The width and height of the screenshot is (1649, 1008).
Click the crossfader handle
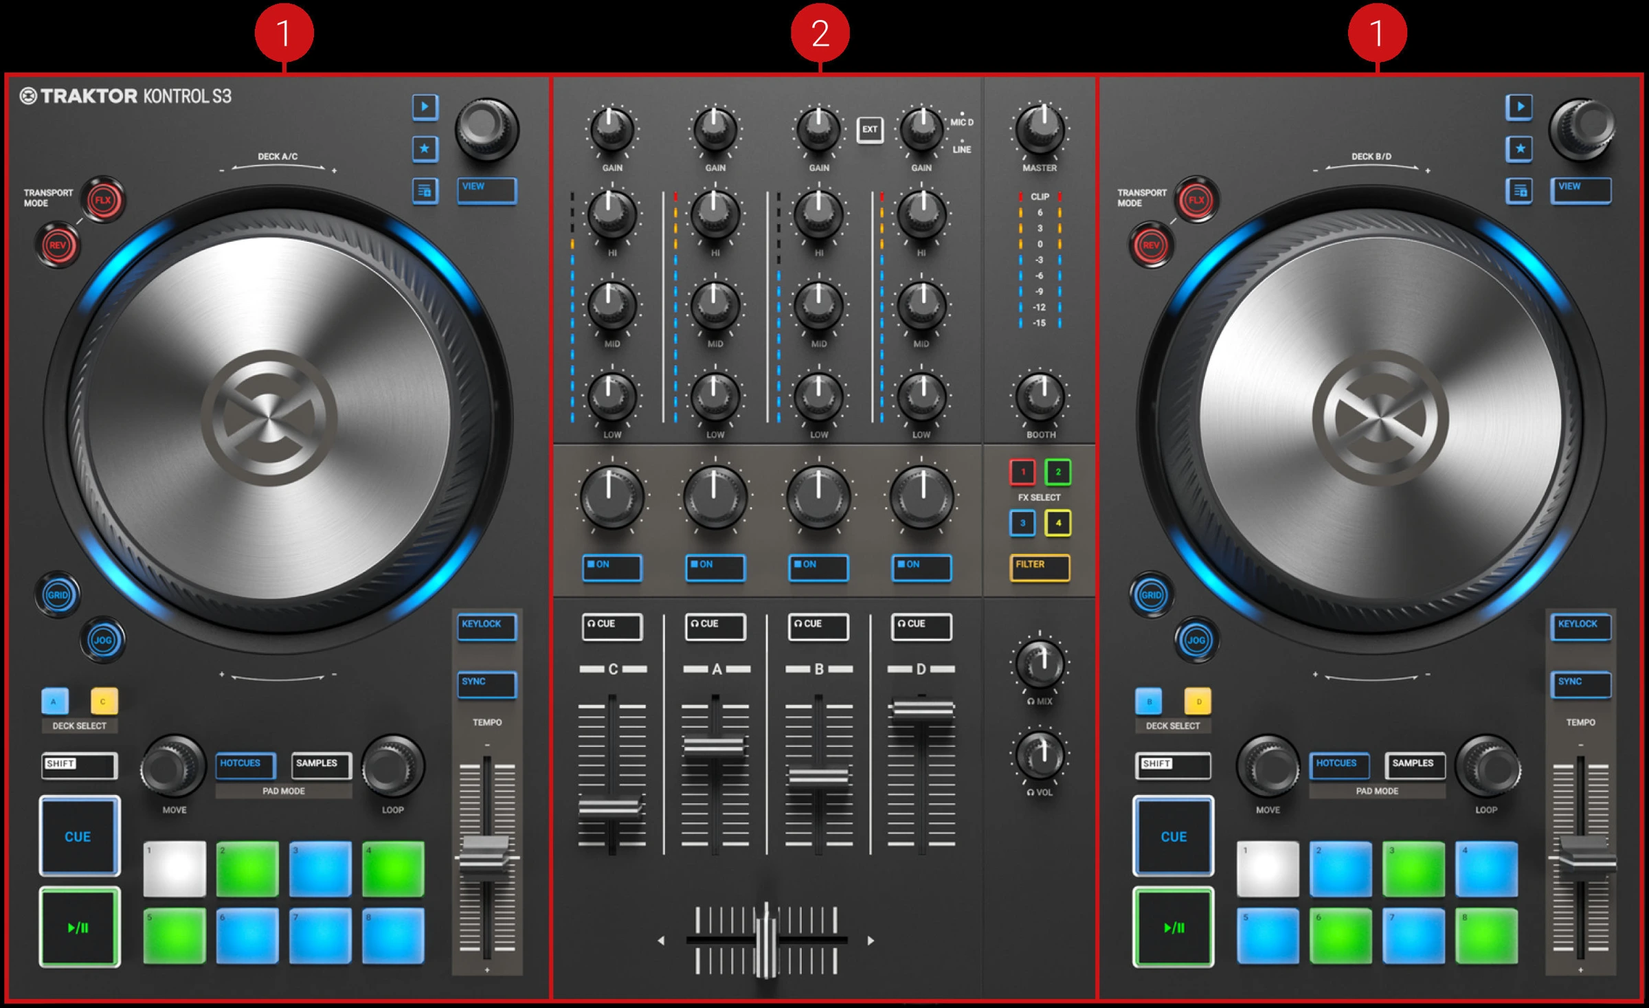(766, 940)
